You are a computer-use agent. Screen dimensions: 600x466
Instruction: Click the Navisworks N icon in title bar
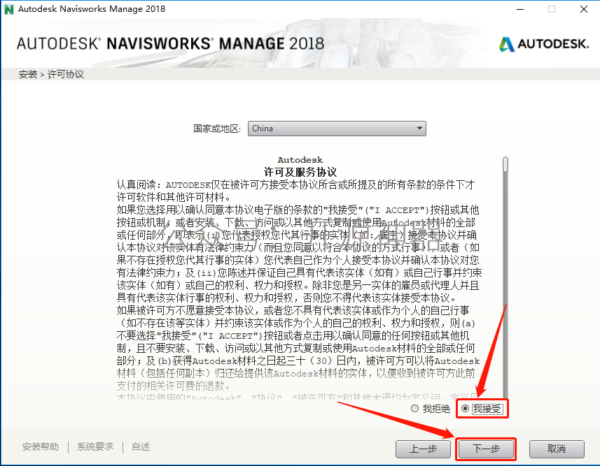tap(9, 9)
